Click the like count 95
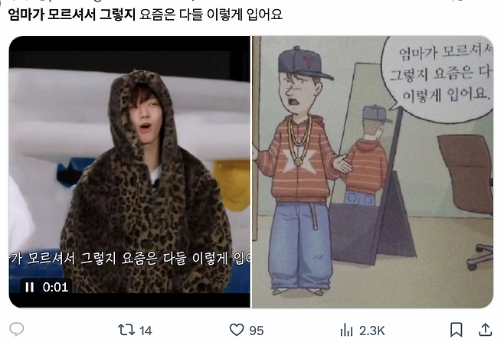Image resolution: width=504 pixels, height=342 pixels. coord(256,331)
